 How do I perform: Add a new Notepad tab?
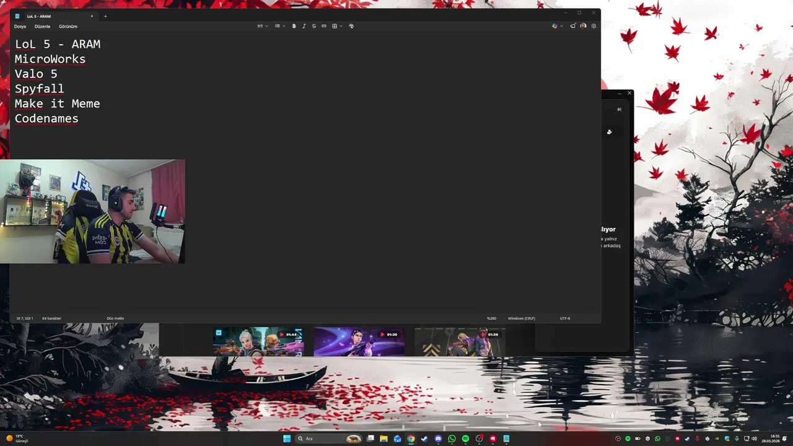[x=105, y=16]
